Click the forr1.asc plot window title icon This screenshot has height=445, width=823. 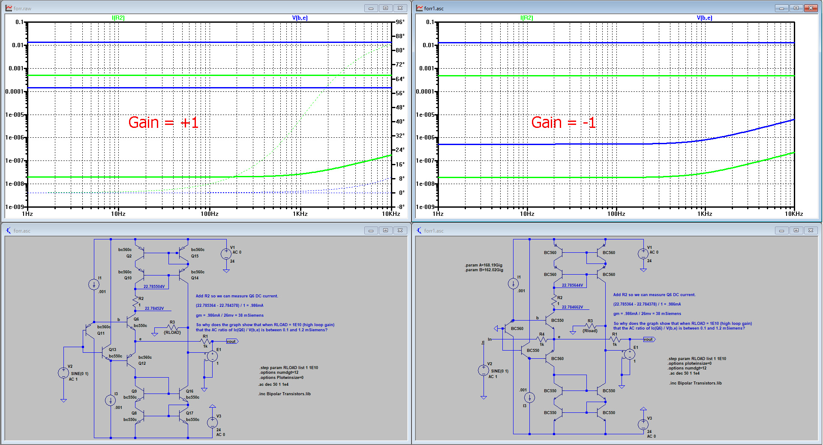coord(419,8)
